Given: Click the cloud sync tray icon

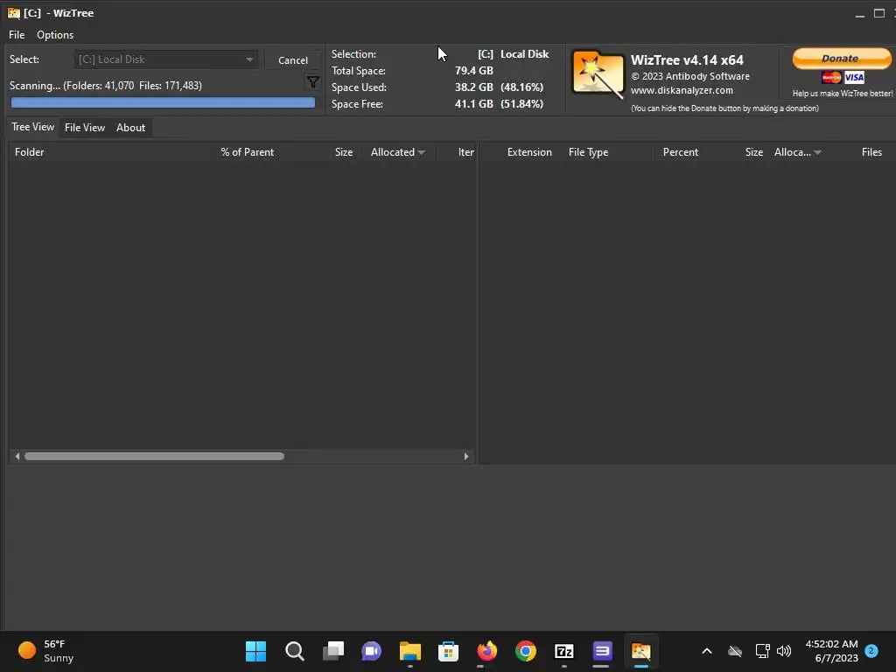Looking at the screenshot, I should [x=735, y=651].
